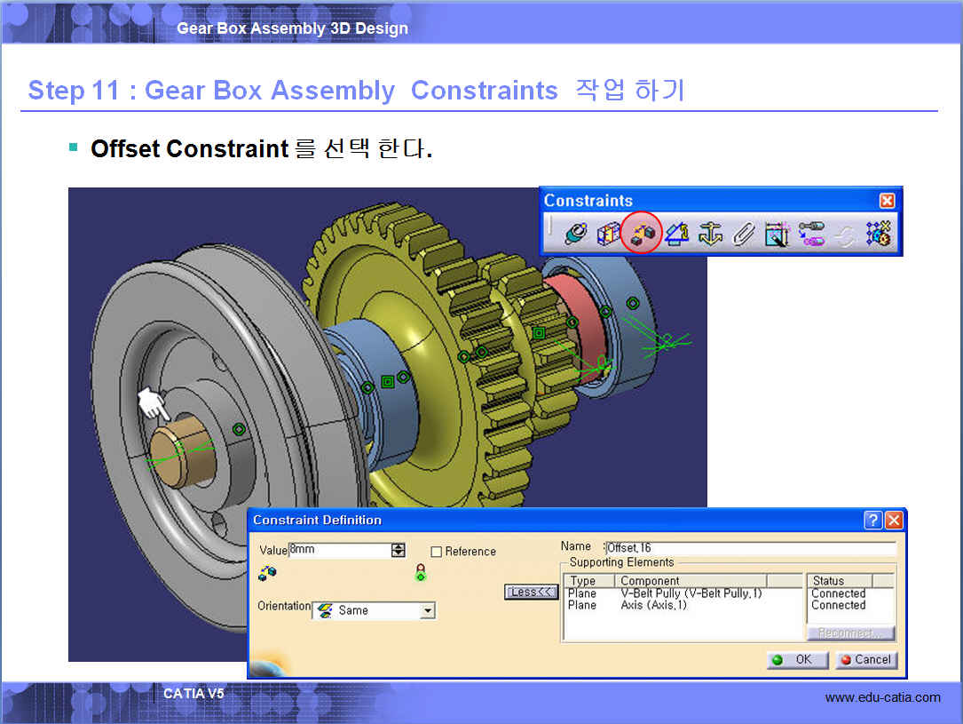Select the Quick Constraint icon
Viewport: 963px width, 724px height.
[777, 234]
